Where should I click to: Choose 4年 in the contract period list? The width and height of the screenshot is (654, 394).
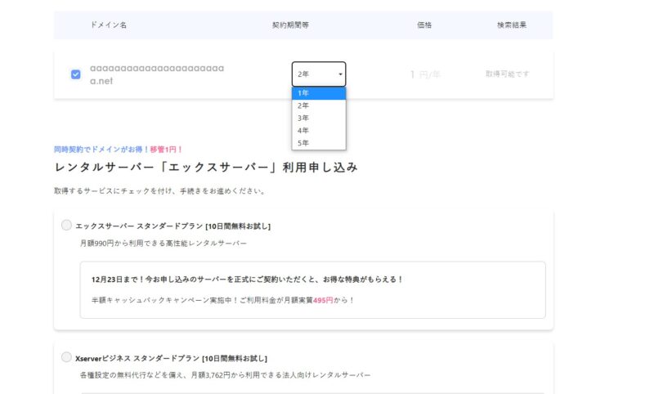pos(319,131)
